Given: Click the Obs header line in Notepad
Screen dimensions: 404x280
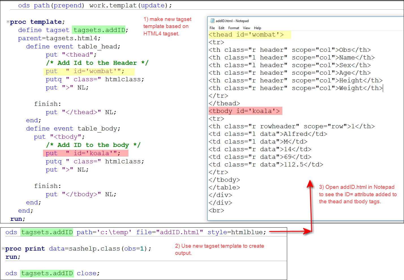Looking at the screenshot, I should 290,50.
